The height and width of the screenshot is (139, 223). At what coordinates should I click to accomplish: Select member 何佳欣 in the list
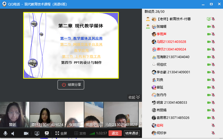(161, 65)
